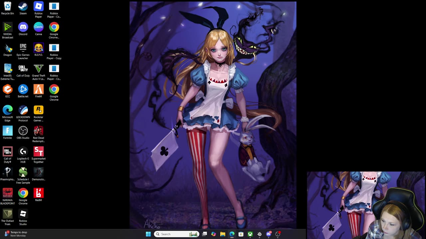Select the LOCKDOWN Protocol game icon

(23, 114)
